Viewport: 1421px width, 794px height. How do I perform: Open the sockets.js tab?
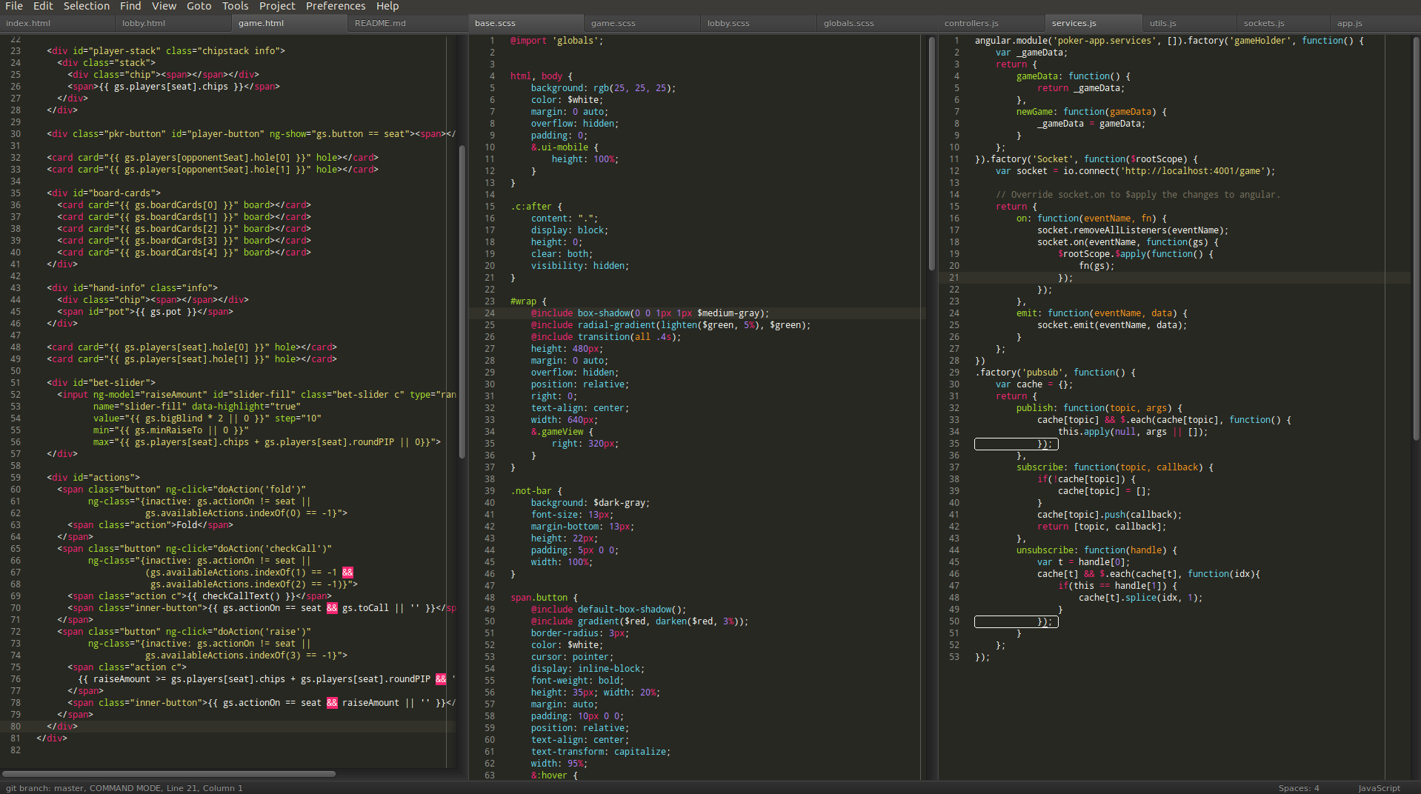1264,23
